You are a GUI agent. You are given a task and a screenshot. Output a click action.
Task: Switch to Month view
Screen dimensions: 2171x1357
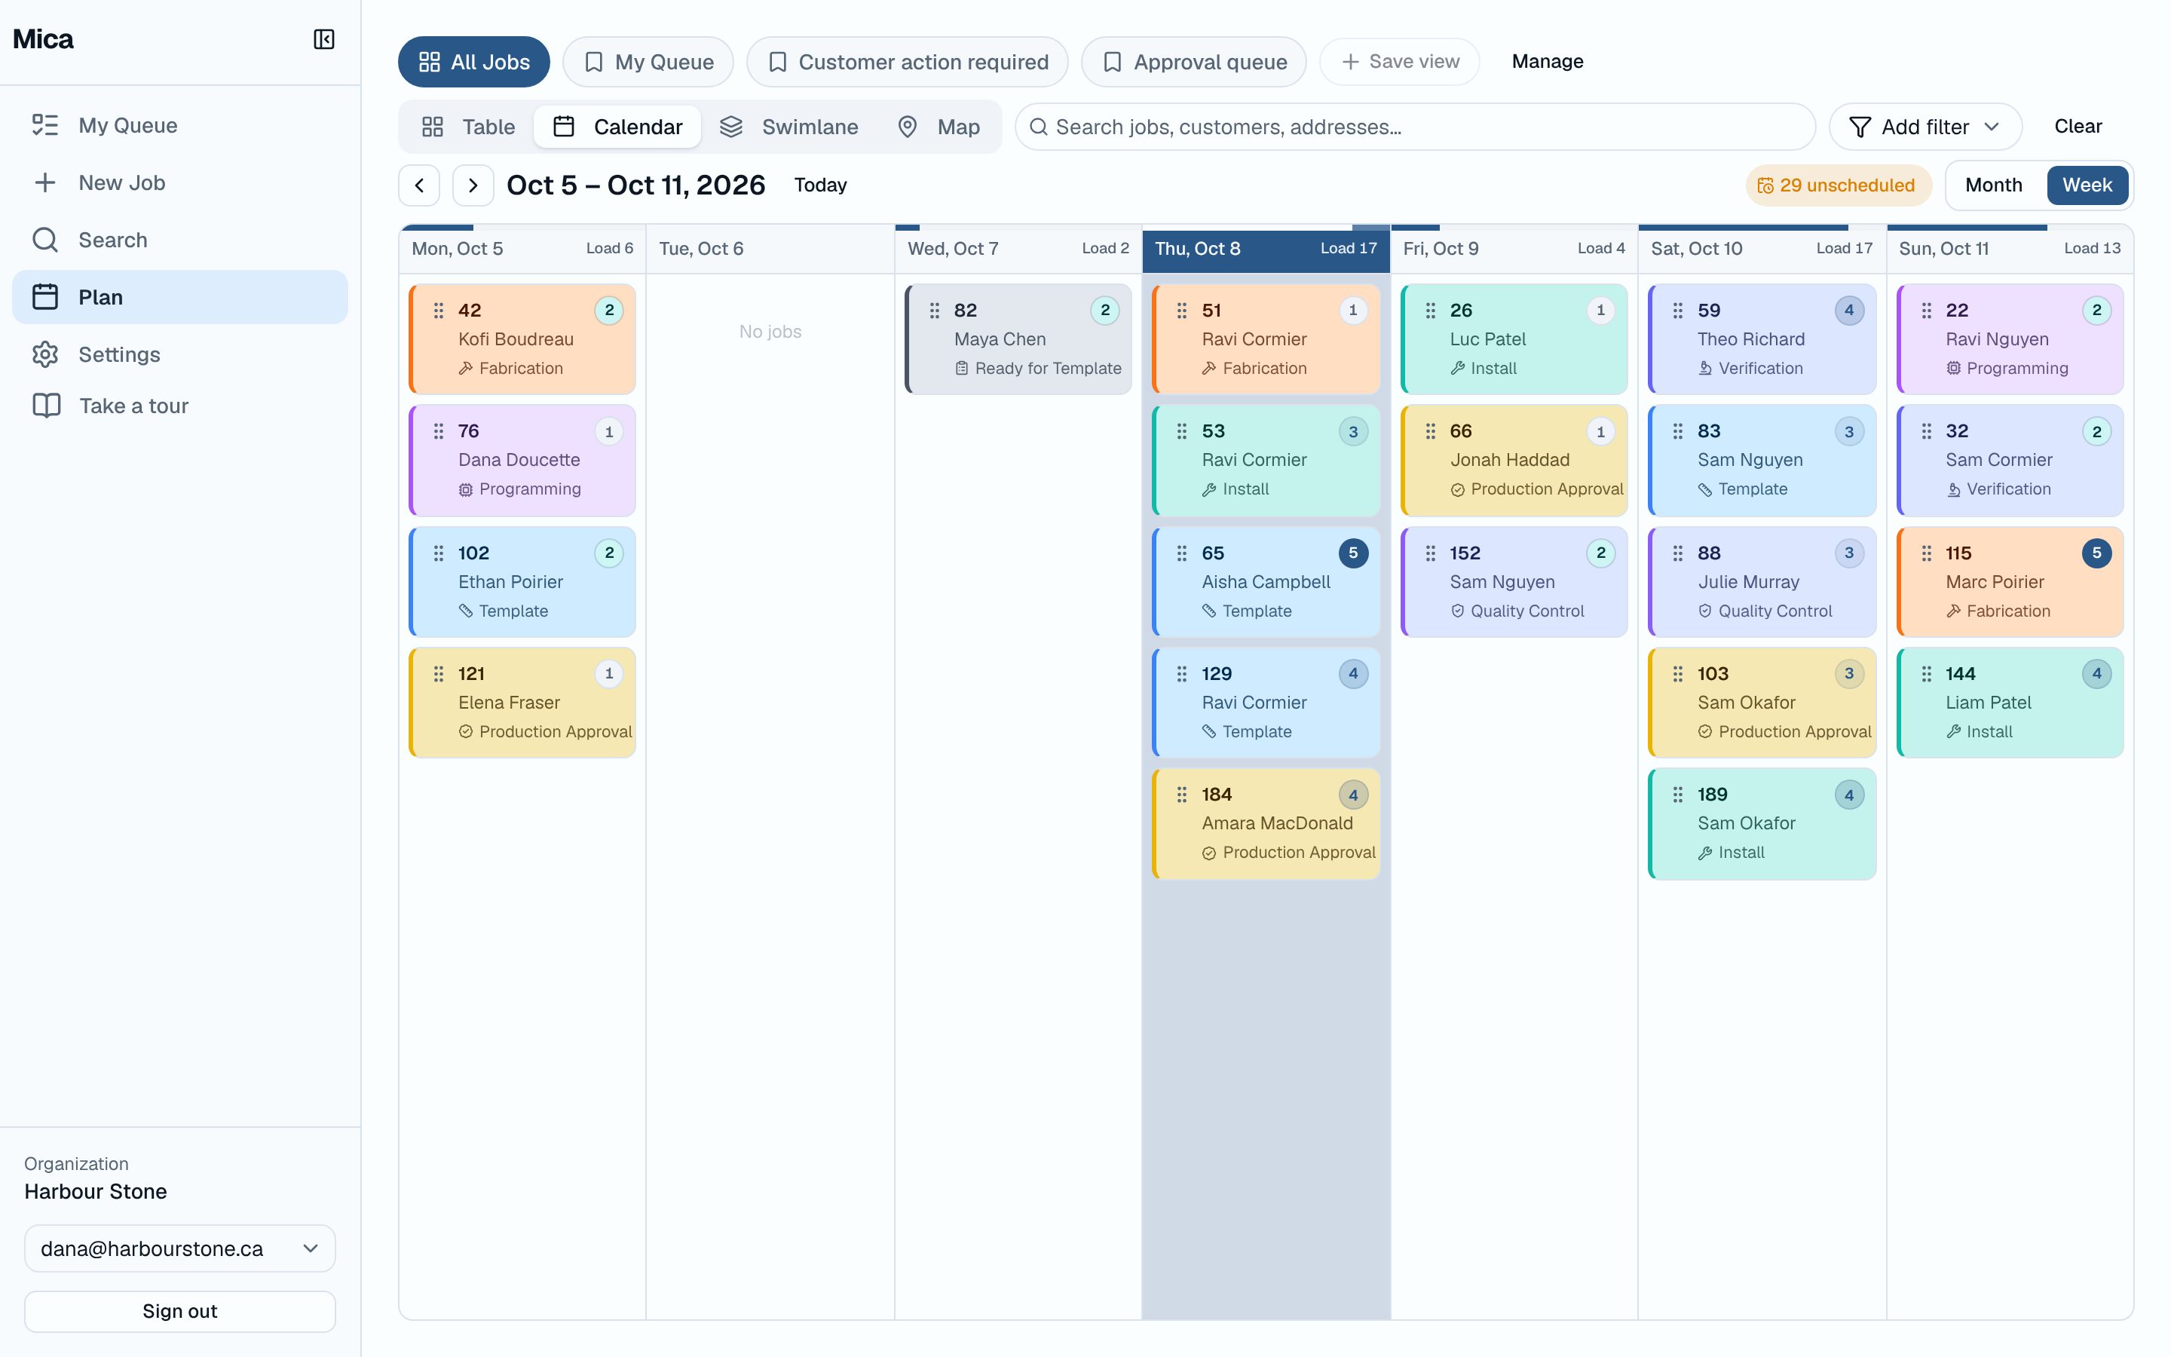tap(1993, 185)
